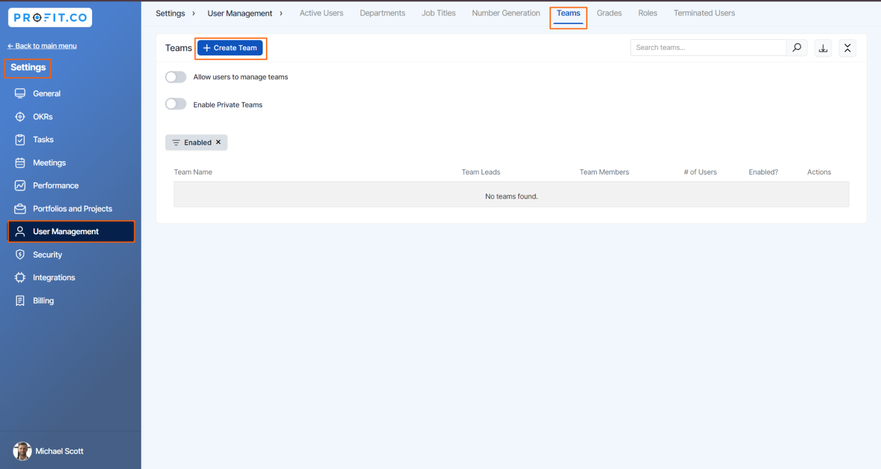Click Settings in the breadcrumb

click(x=170, y=13)
